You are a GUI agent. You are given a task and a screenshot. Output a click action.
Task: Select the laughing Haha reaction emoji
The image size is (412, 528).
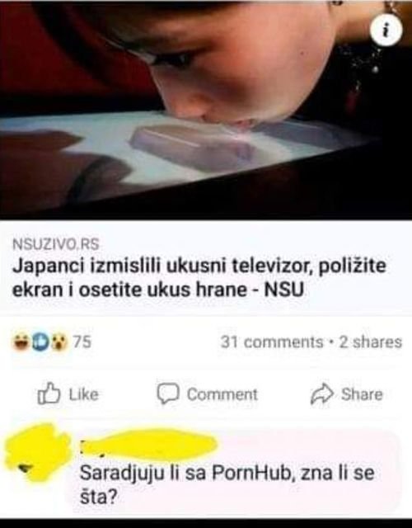pyautogui.click(x=21, y=342)
